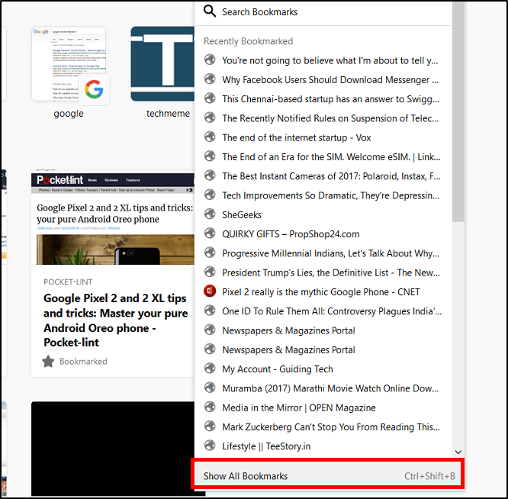Click CNET favicon beside the Pixel 2 bookmark
Viewport: 508px width, 499px height.
click(210, 291)
